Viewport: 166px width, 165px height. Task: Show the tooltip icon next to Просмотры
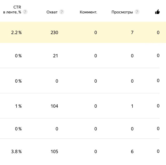(x=137, y=12)
